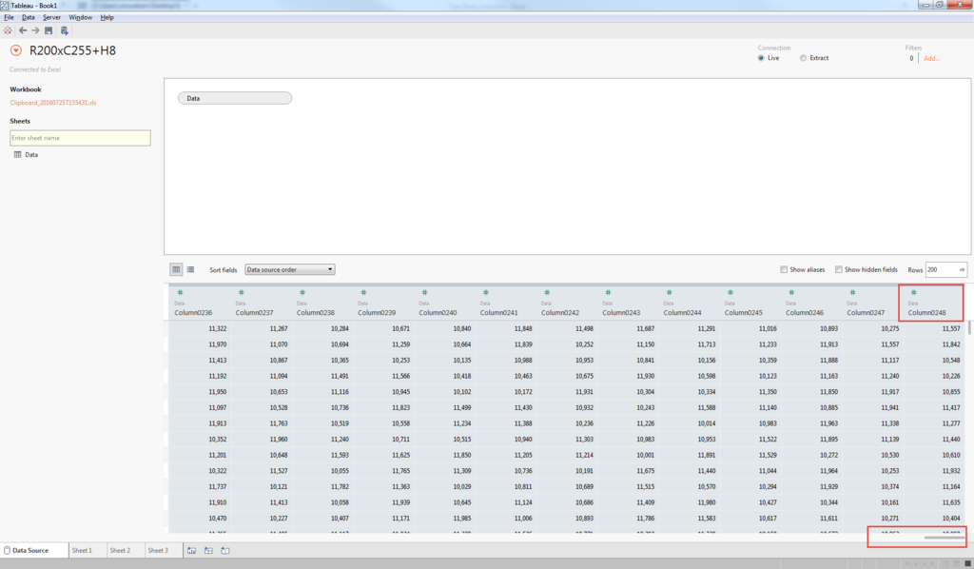Image resolution: width=974 pixels, height=569 pixels.
Task: Click the Column0242 header name
Action: 560,312
